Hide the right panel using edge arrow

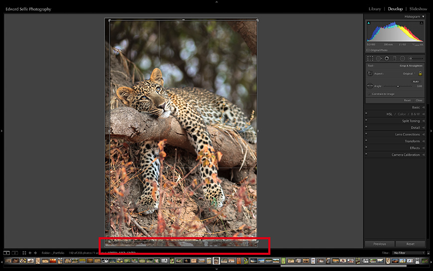[431, 131]
